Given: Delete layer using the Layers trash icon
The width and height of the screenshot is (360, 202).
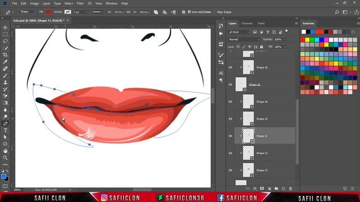Looking at the screenshot, I should (x=290, y=189).
